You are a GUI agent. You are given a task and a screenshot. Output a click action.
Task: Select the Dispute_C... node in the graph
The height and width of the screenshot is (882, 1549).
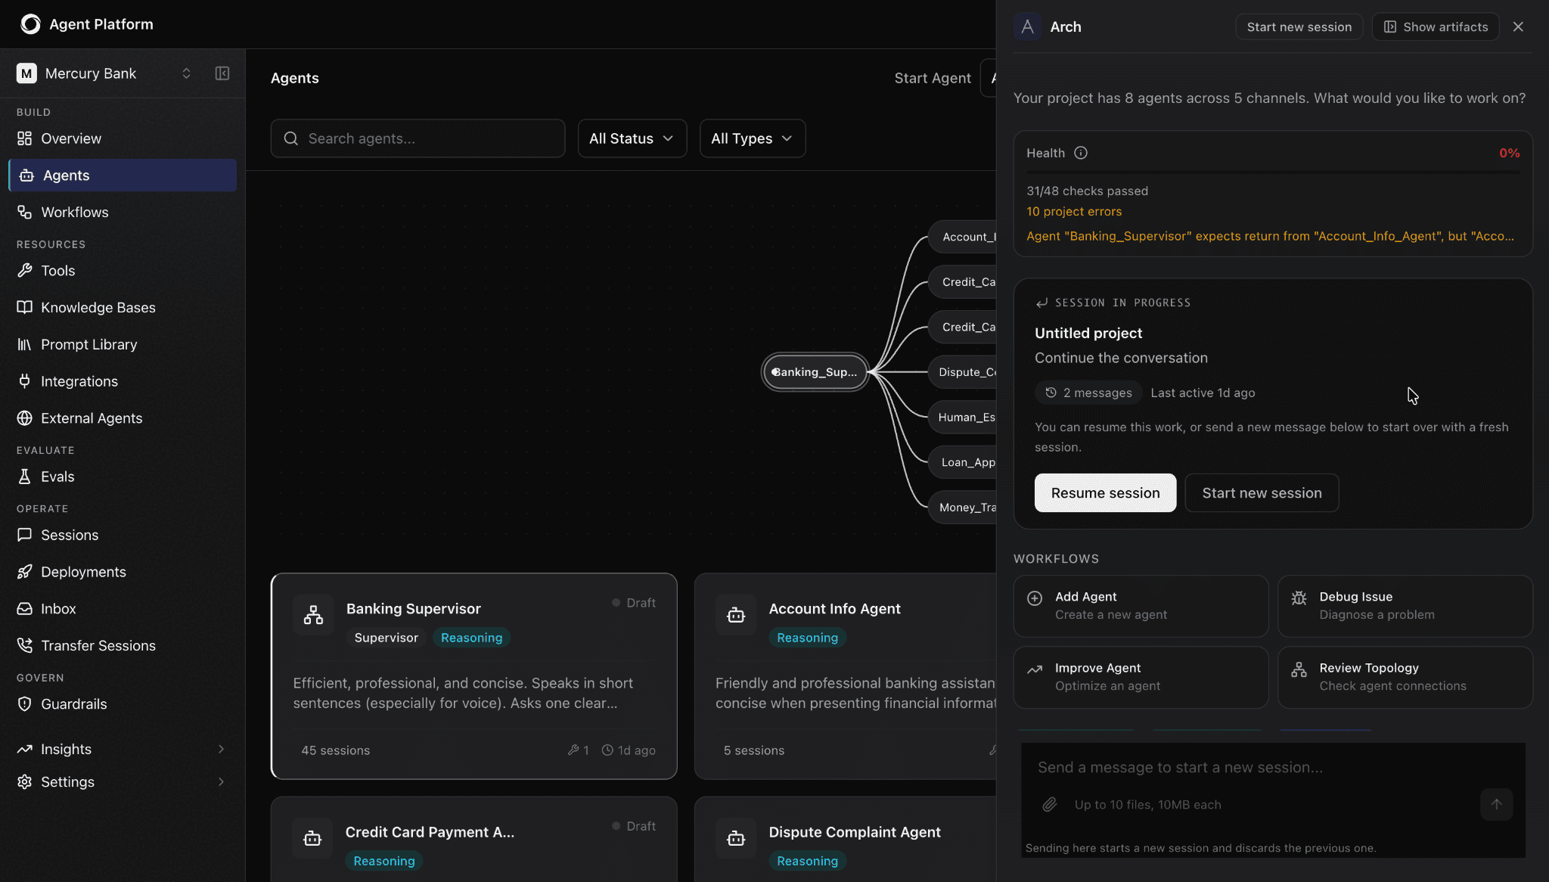(x=963, y=372)
